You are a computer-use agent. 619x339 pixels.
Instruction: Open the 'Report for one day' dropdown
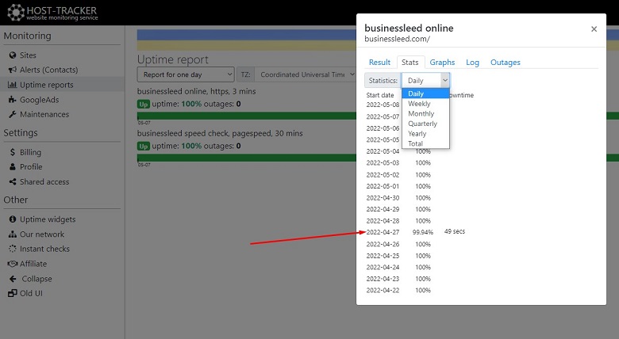pos(186,74)
